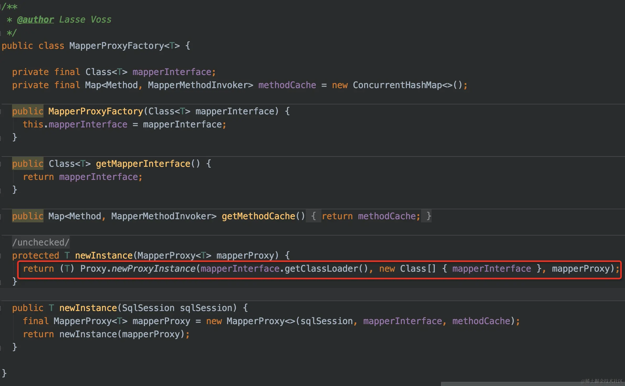This screenshot has width=625, height=386.
Task: Click SqlSession parameter type in newInstance
Action: coord(148,308)
